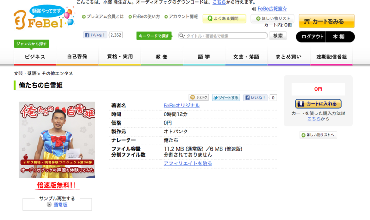The image size is (370, 220).
Task: Open FeBeの使い方 link
Action: (x=144, y=16)
